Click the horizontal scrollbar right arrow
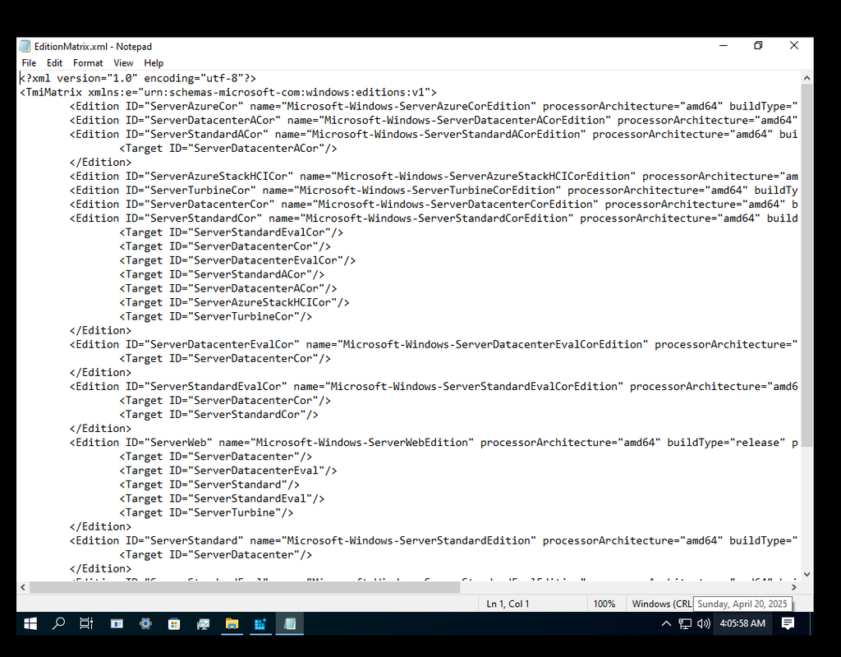Viewport: 841px width, 657px height. [794, 587]
